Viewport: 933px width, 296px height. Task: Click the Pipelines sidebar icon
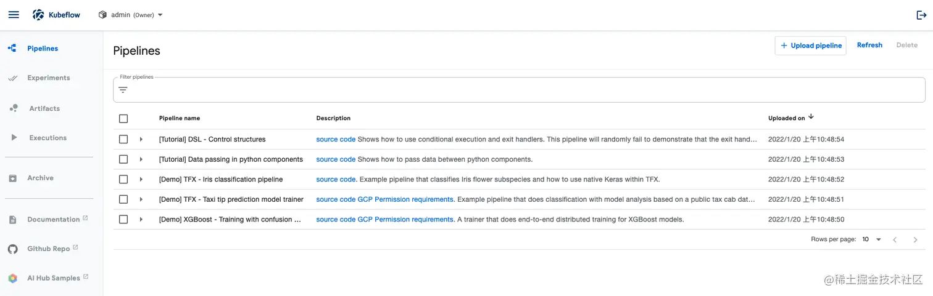click(x=12, y=48)
